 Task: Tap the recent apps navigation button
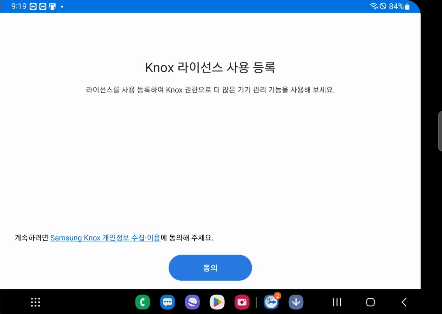click(337, 302)
